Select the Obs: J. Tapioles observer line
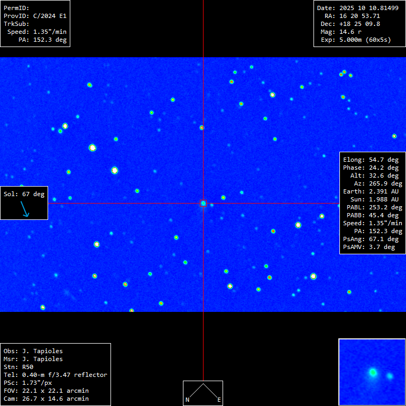The image size is (406, 406). pos(33,351)
